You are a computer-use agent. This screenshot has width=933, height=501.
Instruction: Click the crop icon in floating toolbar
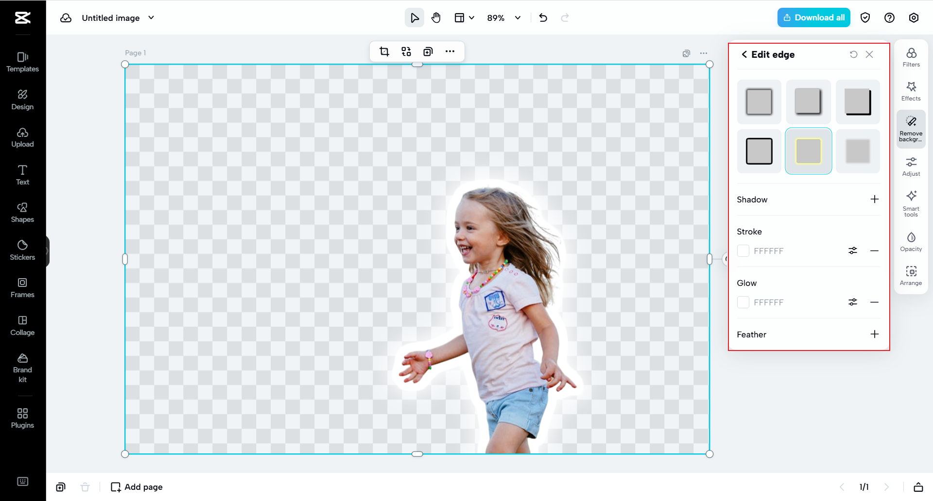tap(384, 51)
